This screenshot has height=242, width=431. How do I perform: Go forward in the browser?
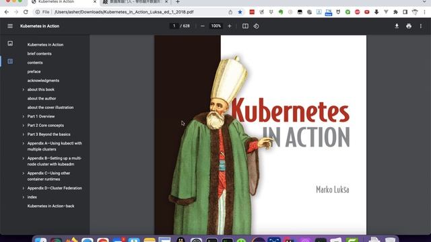(16, 12)
